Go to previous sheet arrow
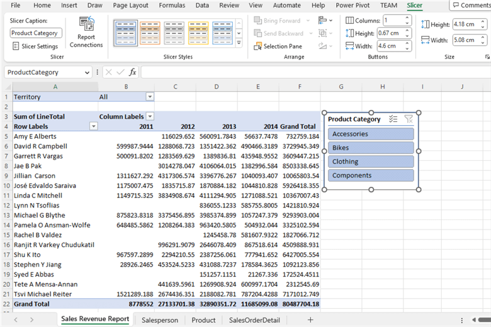Image resolution: width=491 pixels, height=327 pixels. pyautogui.click(x=16, y=320)
